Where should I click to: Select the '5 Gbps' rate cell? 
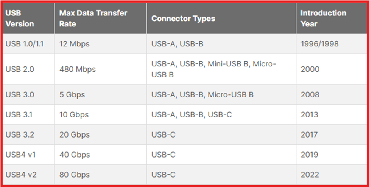(x=72, y=95)
